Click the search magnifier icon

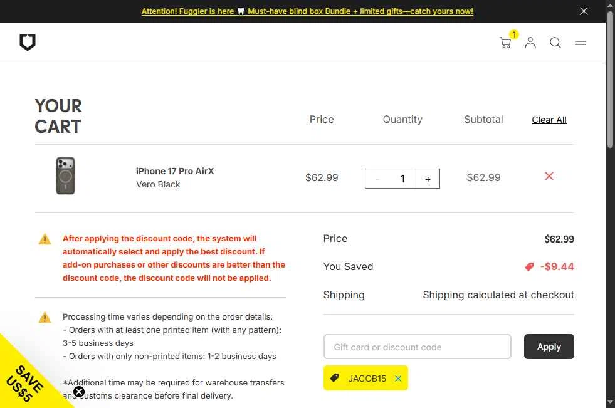coord(555,43)
